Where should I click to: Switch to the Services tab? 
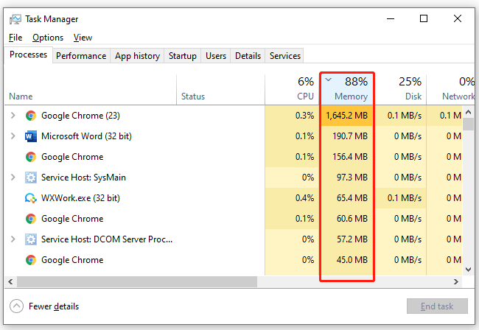(285, 56)
